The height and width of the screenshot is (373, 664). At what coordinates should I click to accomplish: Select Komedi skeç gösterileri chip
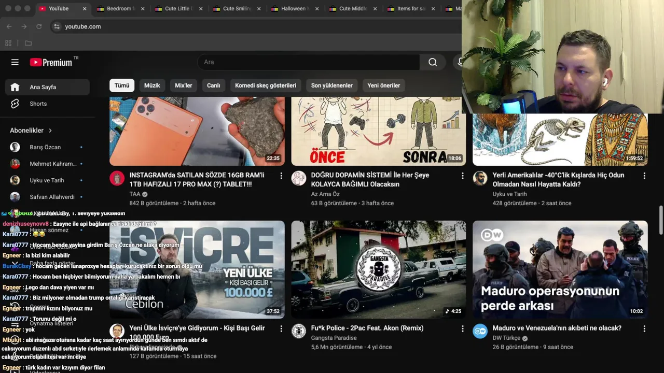click(x=266, y=85)
